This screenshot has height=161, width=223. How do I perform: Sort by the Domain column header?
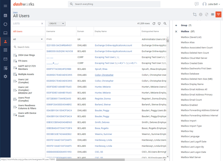[81, 31]
